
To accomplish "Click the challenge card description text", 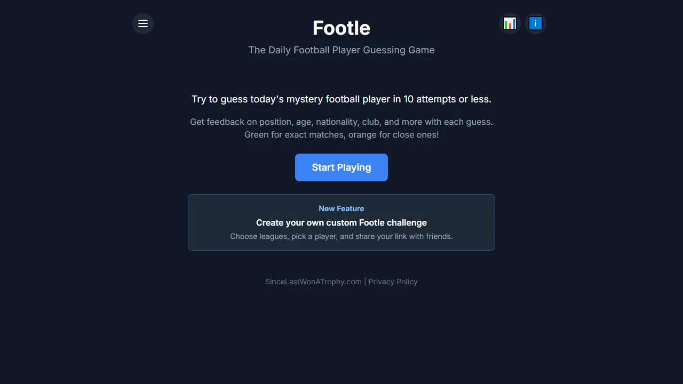I will (x=341, y=236).
